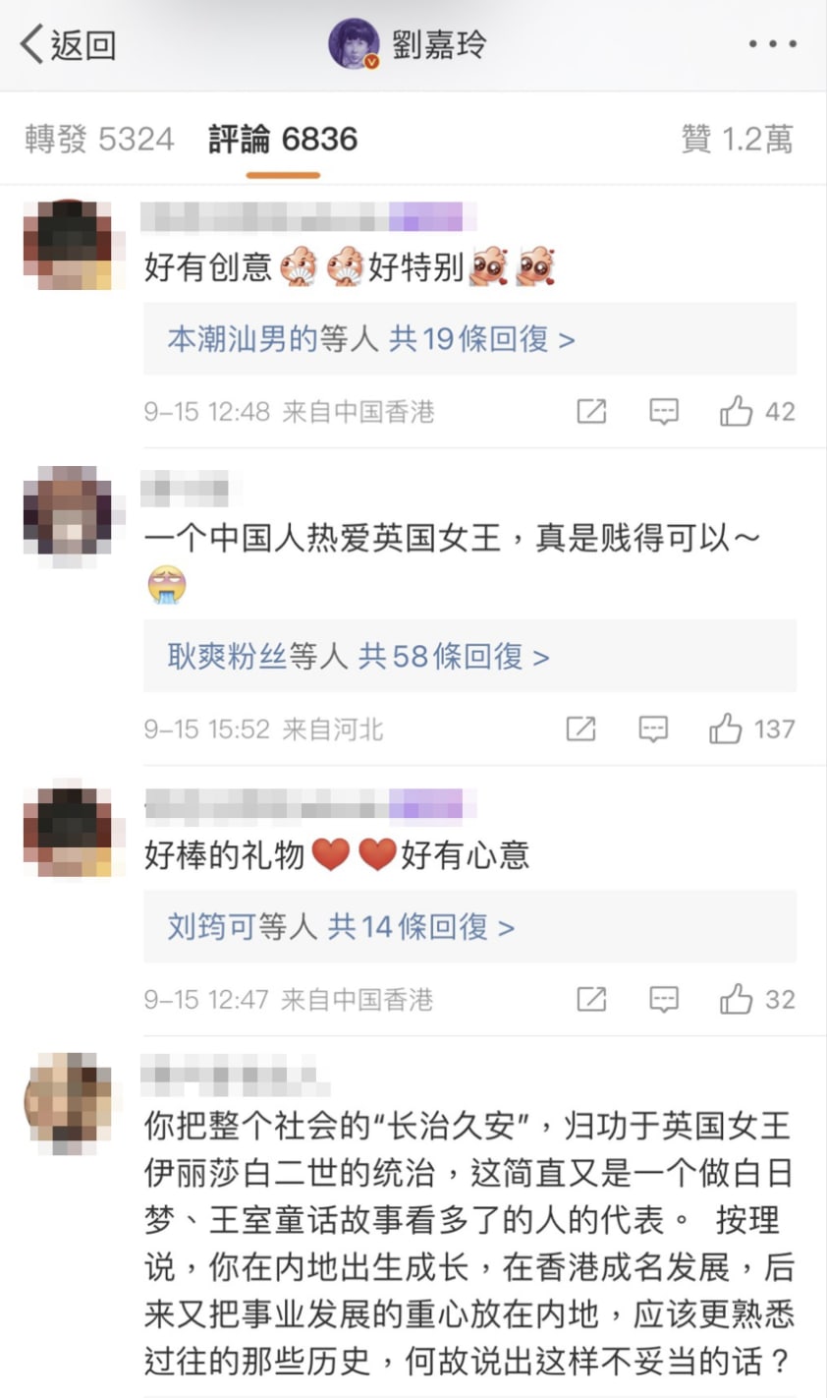Like the 英国女王 comment with 137 likes
The width and height of the screenshot is (827, 1398).
tap(751, 728)
